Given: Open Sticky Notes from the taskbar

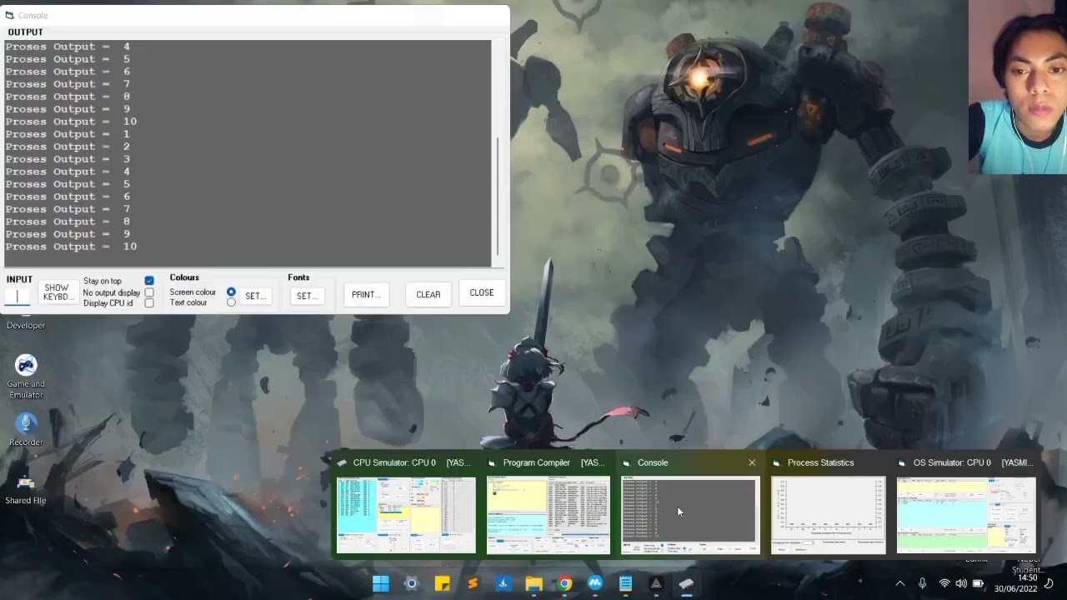Looking at the screenshot, I should 442,583.
